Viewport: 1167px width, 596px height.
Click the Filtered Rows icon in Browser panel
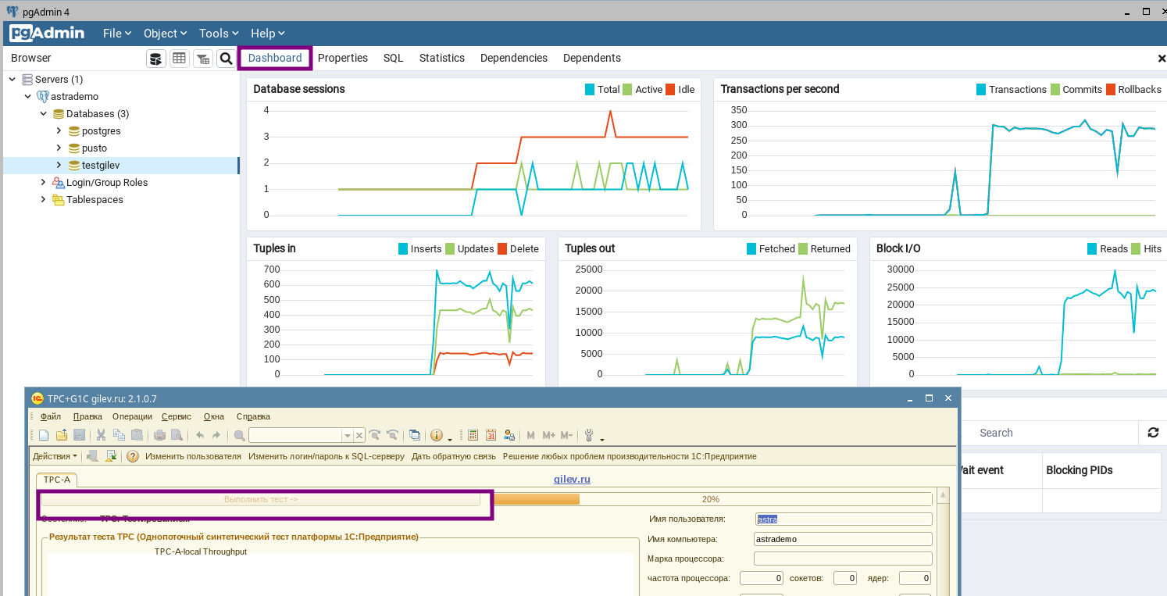click(x=202, y=59)
